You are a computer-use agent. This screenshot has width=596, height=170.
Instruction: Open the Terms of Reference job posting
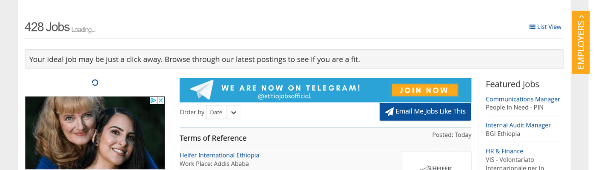point(213,138)
